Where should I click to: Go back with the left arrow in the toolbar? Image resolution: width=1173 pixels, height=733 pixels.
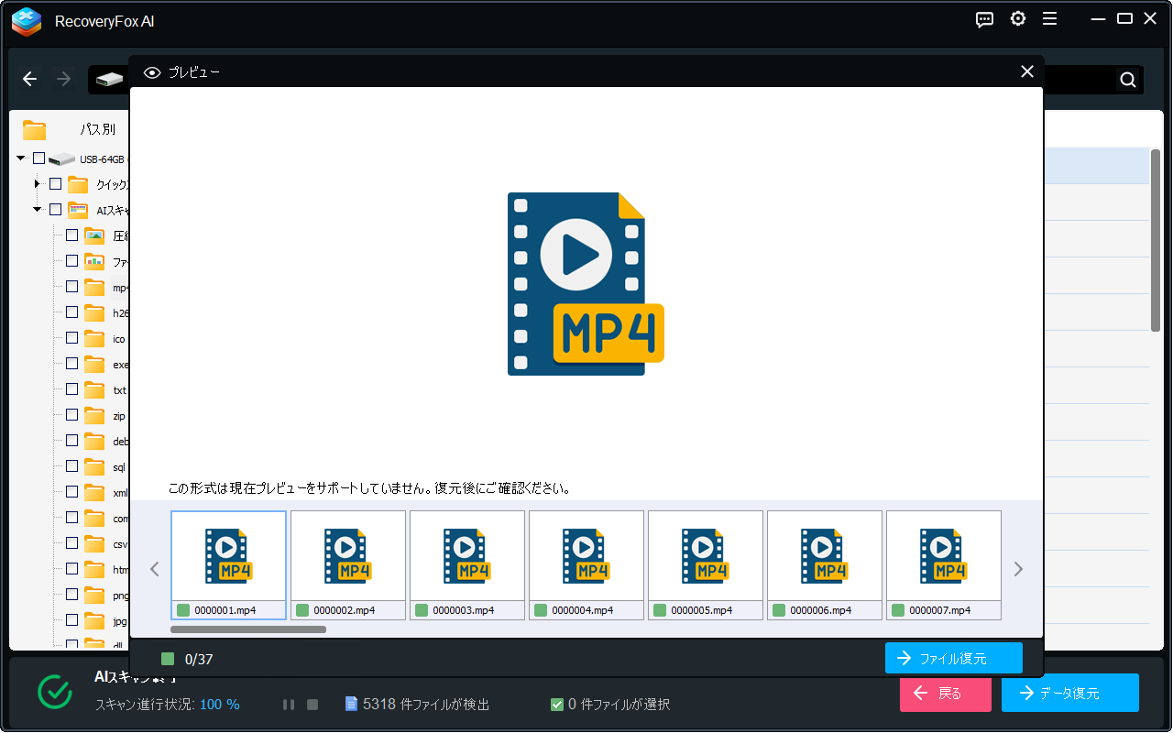30,79
